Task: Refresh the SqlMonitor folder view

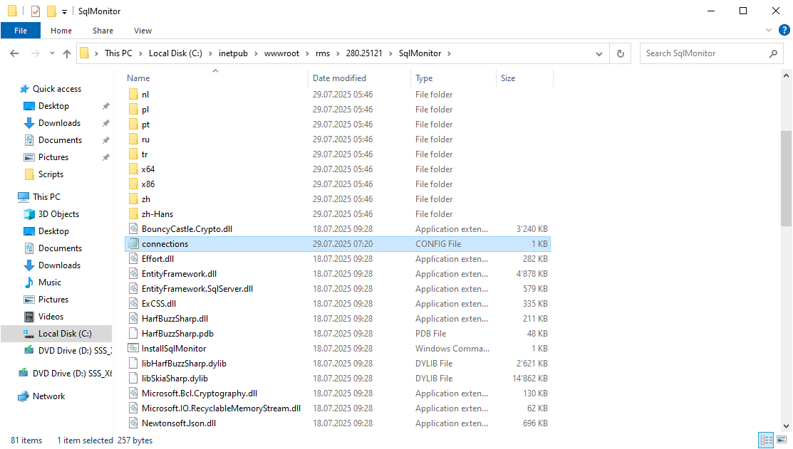Action: [621, 53]
